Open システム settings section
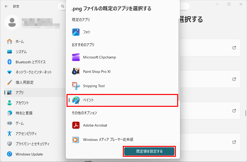 coord(21,52)
